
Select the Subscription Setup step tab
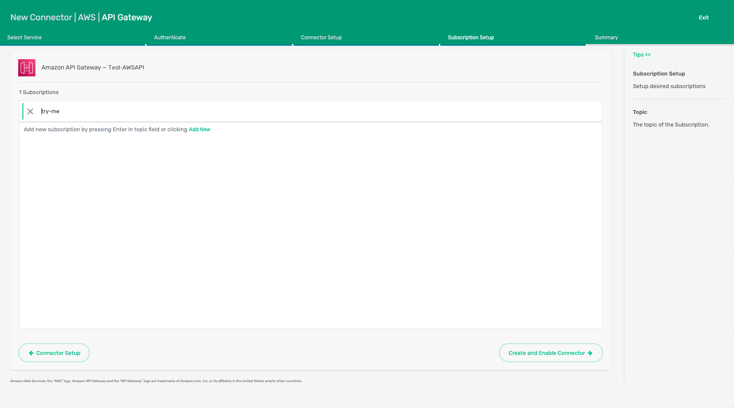coord(471,38)
